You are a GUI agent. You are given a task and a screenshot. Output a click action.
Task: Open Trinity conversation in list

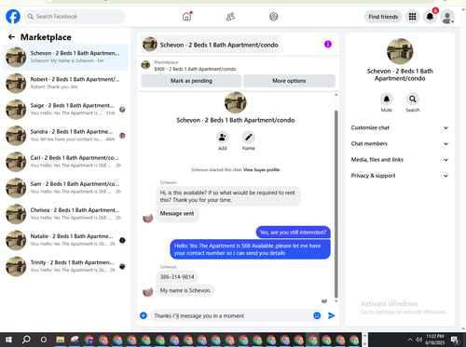pyautogui.click(x=65, y=266)
